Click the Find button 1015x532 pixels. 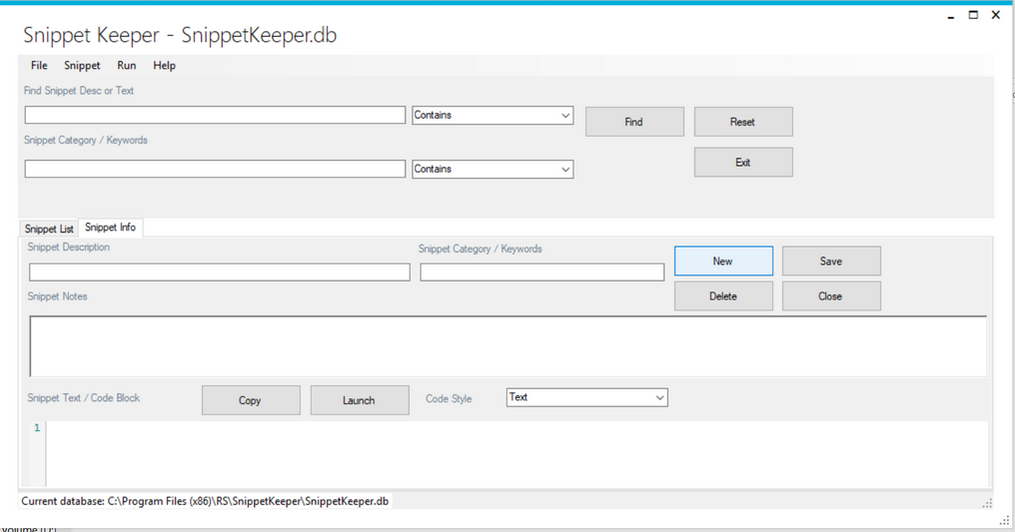pyautogui.click(x=634, y=122)
